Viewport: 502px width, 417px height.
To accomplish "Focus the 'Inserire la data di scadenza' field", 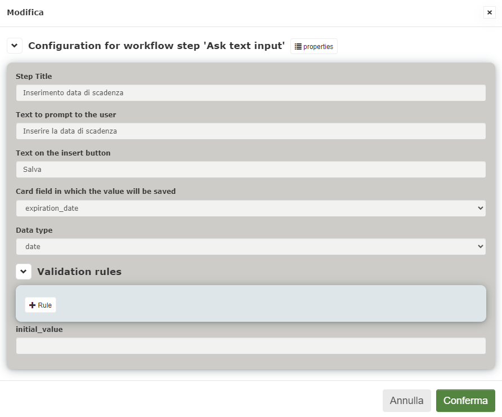I will pos(250,131).
